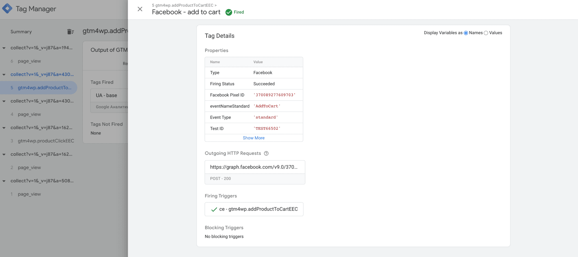Click the green Fired status checkmark
Viewport: 578px width, 257px height.
(228, 12)
